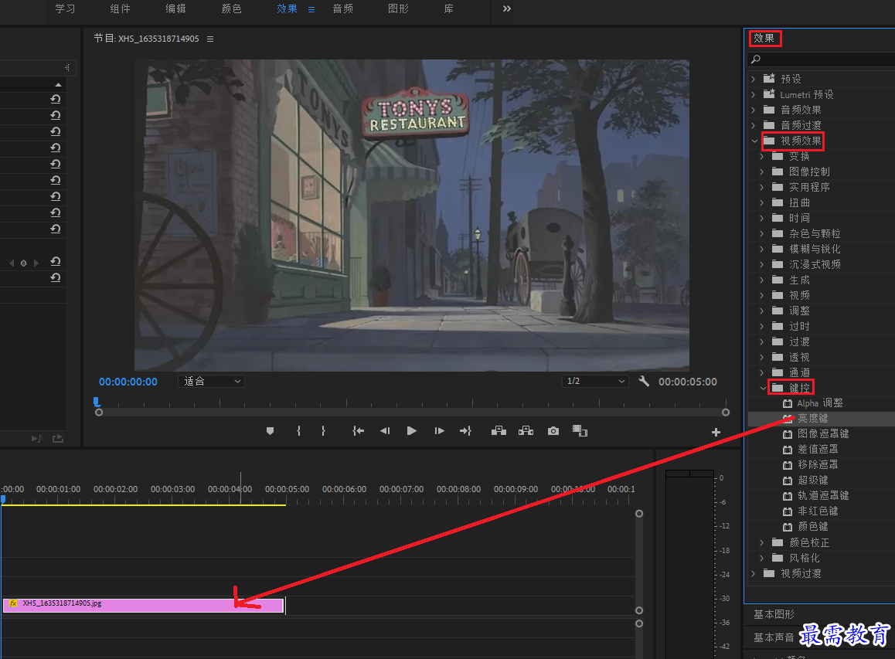The width and height of the screenshot is (895, 659).
Task: Click the add keyframe diamond button
Action: [23, 263]
